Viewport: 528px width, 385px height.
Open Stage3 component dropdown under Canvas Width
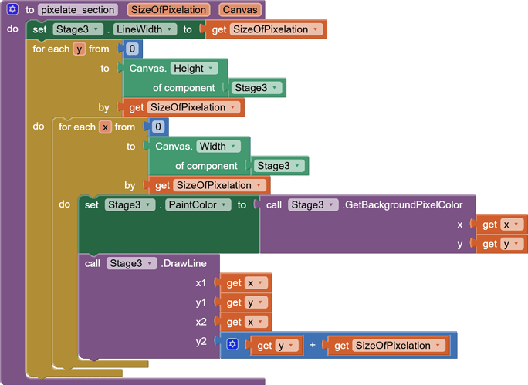point(279,166)
